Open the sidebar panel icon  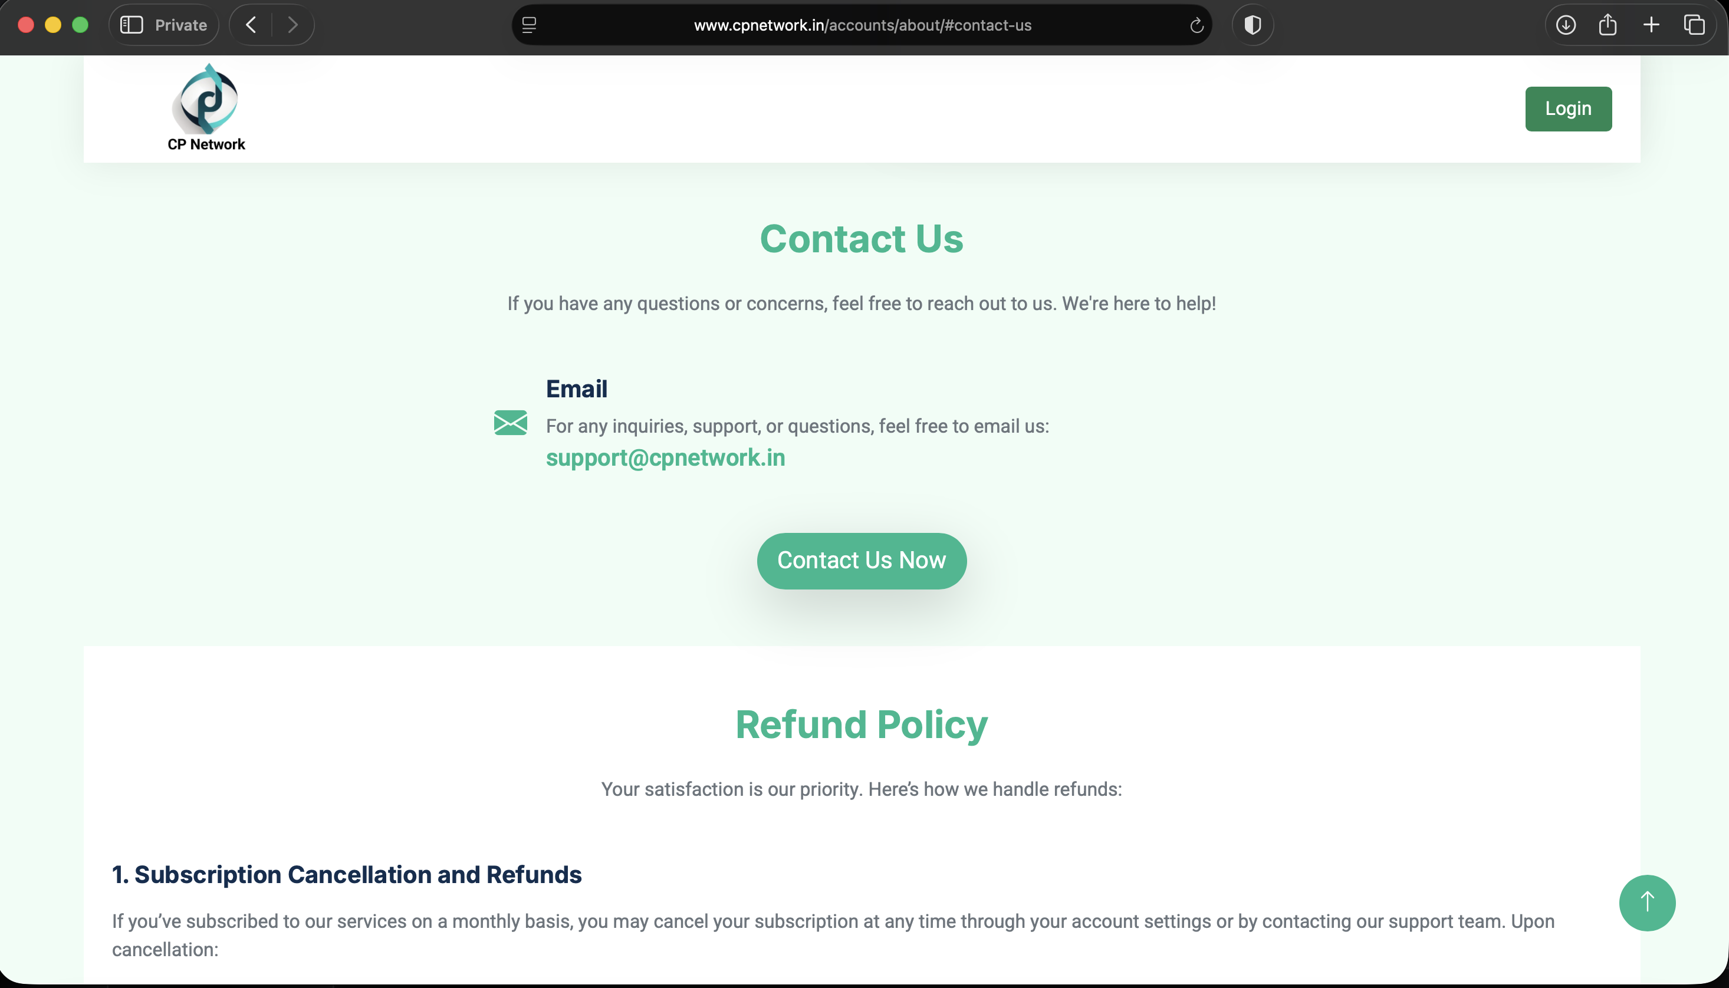point(131,25)
